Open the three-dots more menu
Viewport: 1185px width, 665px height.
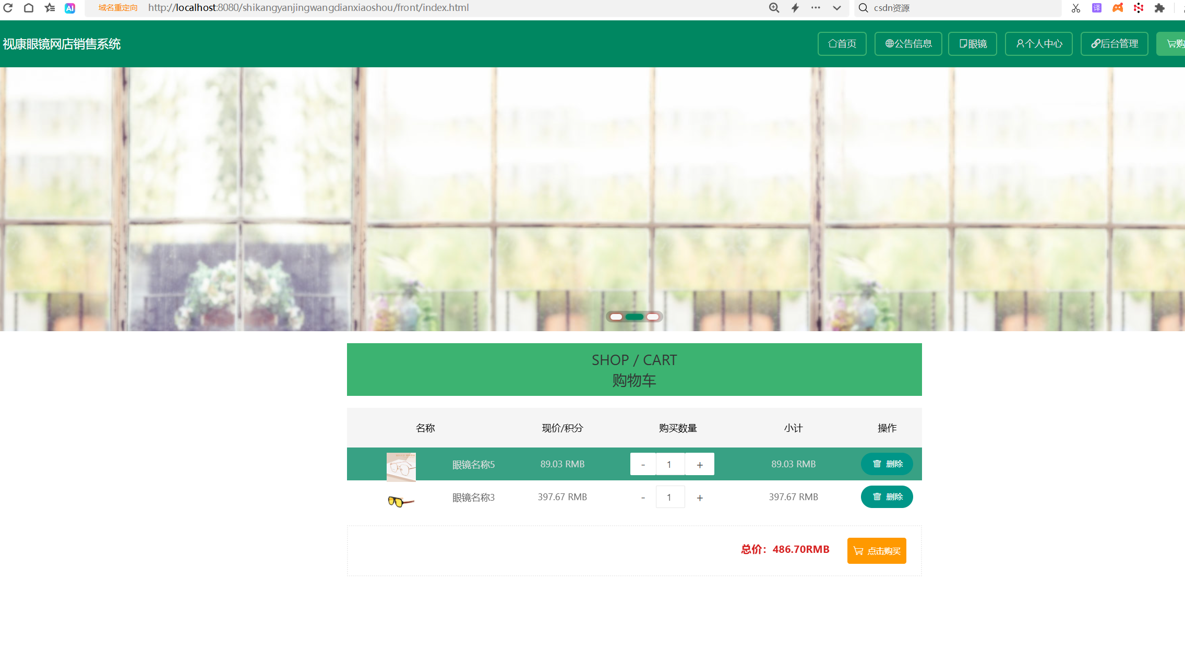click(816, 8)
